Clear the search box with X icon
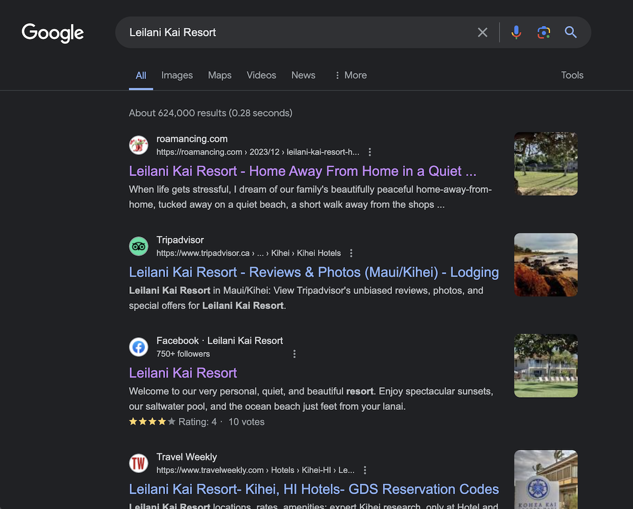This screenshot has height=509, width=633. pos(483,33)
